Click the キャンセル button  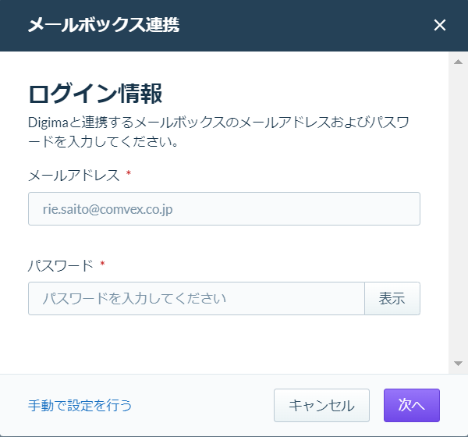tap(321, 405)
